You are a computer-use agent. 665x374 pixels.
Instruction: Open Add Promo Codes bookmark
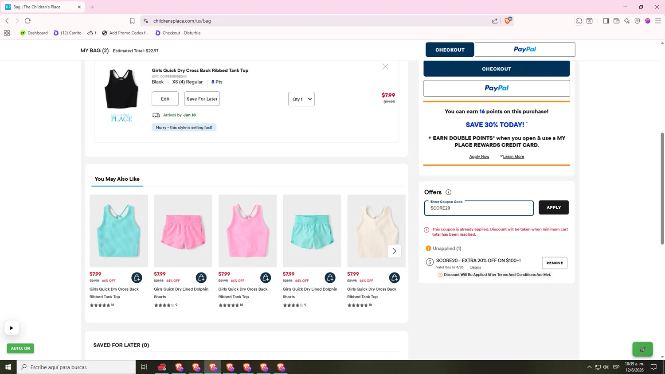pyautogui.click(x=125, y=33)
